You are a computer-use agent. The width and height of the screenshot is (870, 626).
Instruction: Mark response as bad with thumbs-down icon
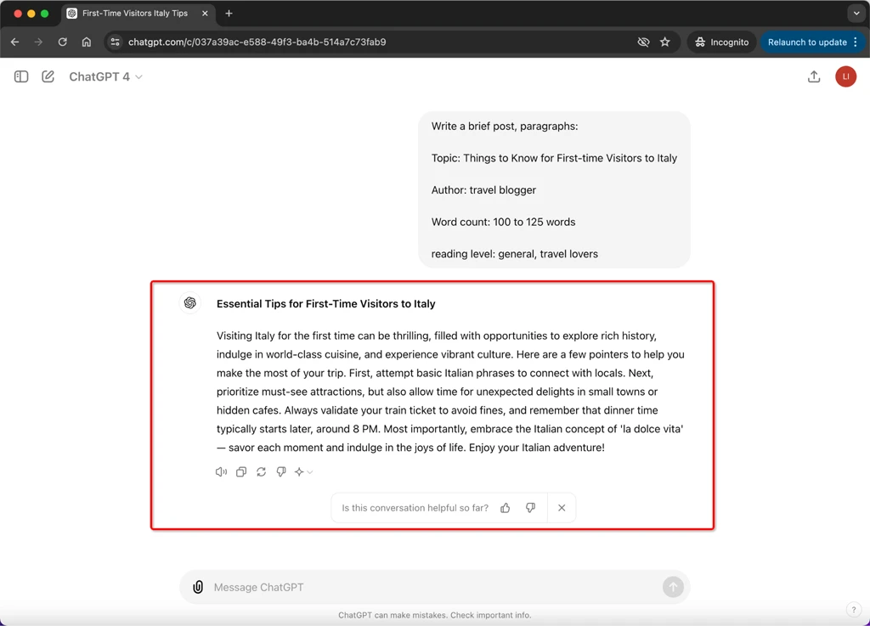pyautogui.click(x=281, y=472)
